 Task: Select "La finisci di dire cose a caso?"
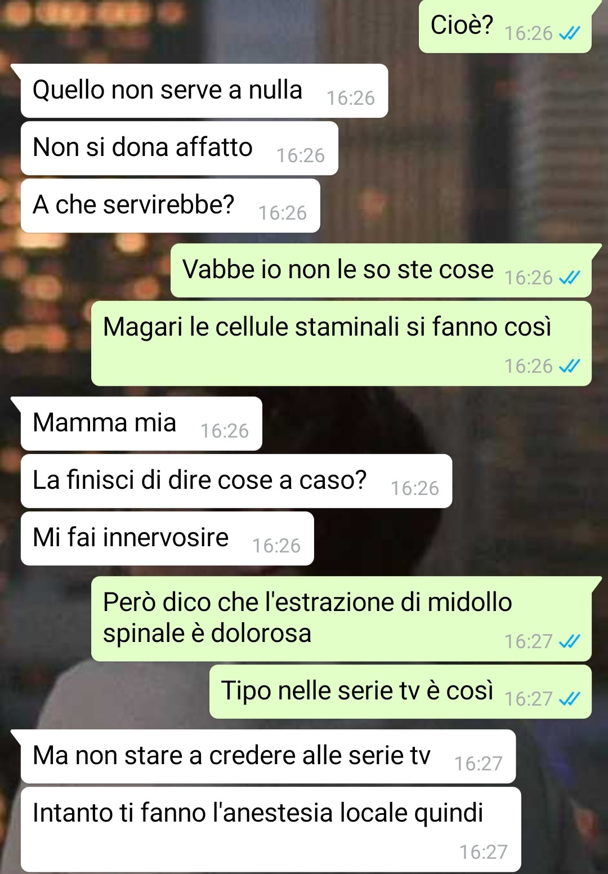[236, 481]
